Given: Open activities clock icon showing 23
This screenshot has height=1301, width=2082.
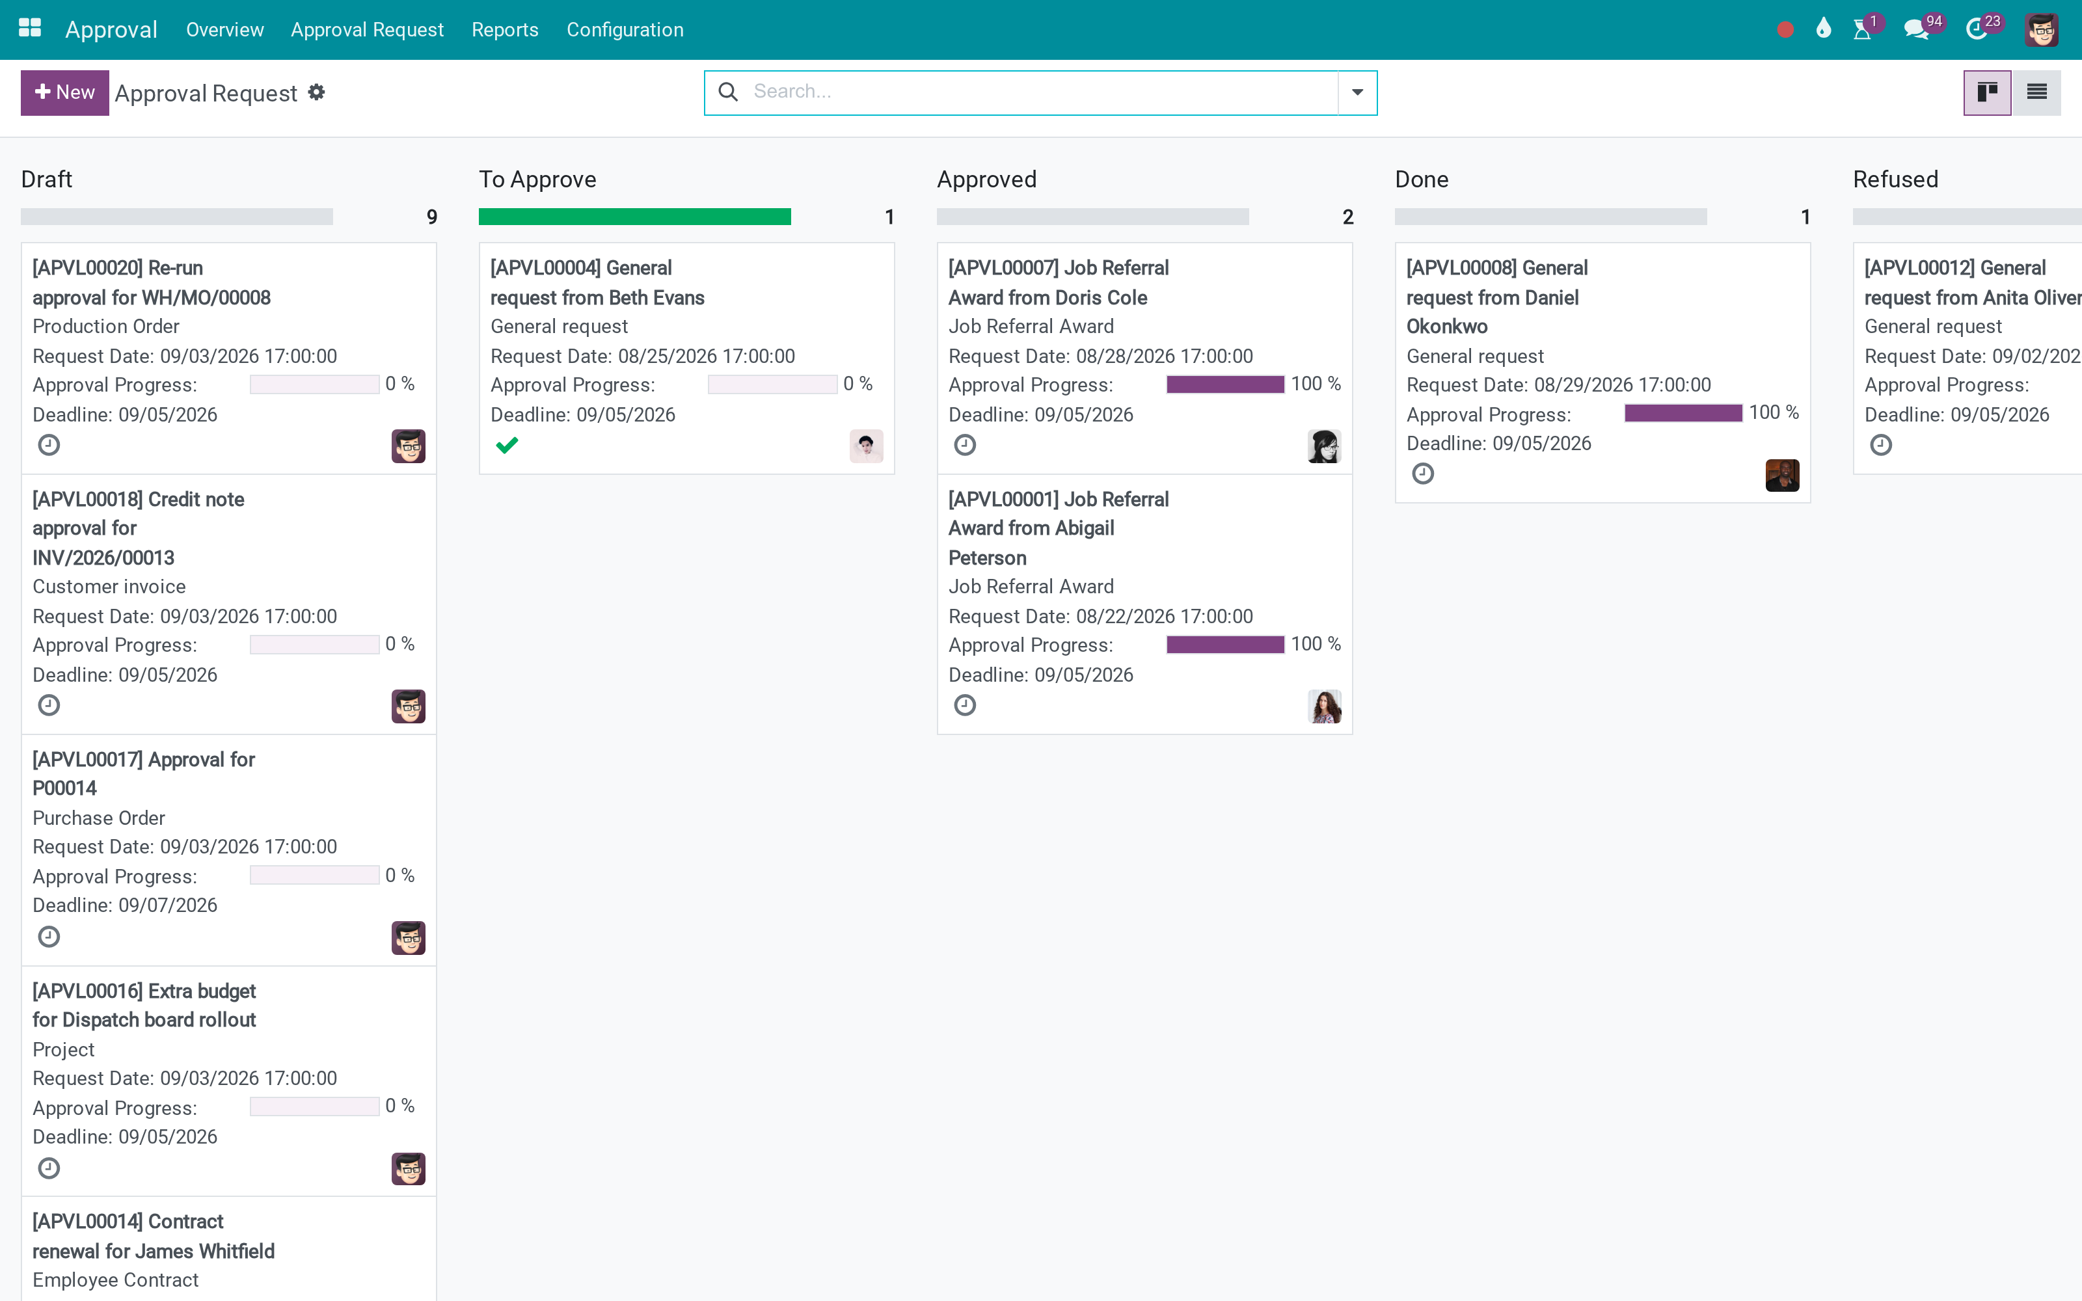Looking at the screenshot, I should [x=1977, y=29].
